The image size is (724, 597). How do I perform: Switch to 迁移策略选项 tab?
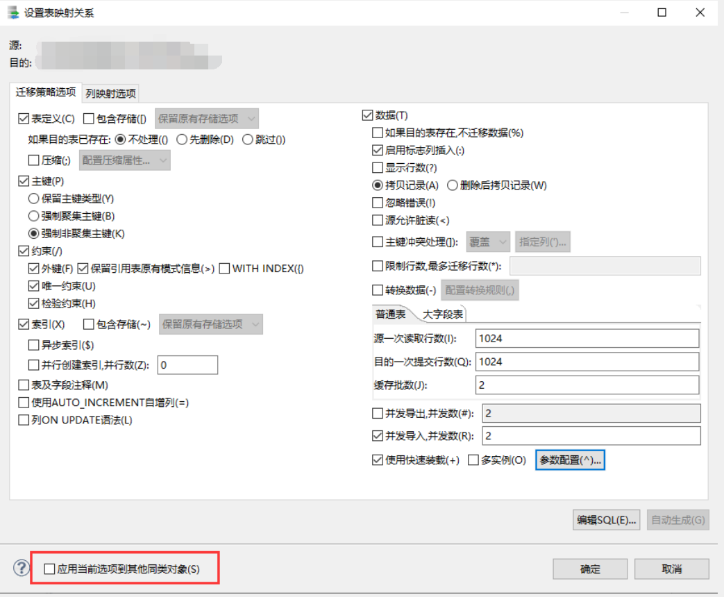point(46,92)
